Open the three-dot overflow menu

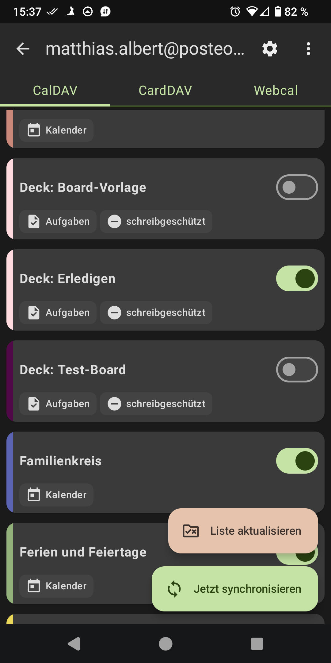tap(308, 49)
